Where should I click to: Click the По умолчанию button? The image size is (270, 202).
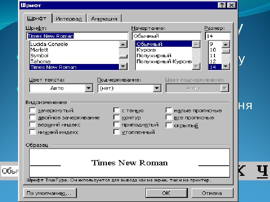point(50,193)
